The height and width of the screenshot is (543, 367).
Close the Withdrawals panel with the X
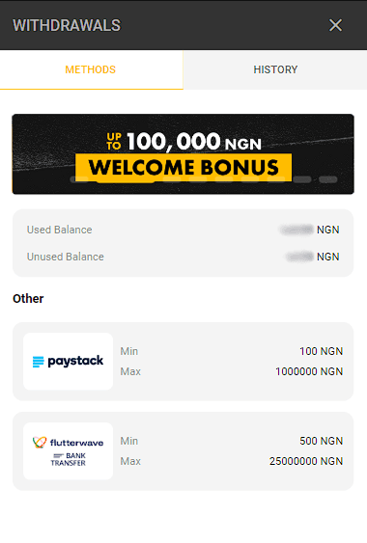(x=335, y=25)
